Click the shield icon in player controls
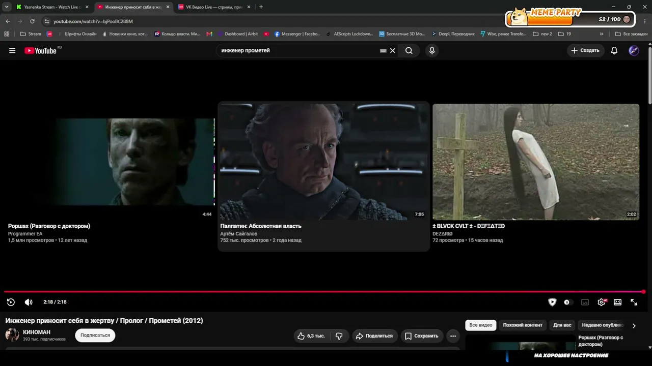Screen dimensions: 652x366 click(552, 302)
